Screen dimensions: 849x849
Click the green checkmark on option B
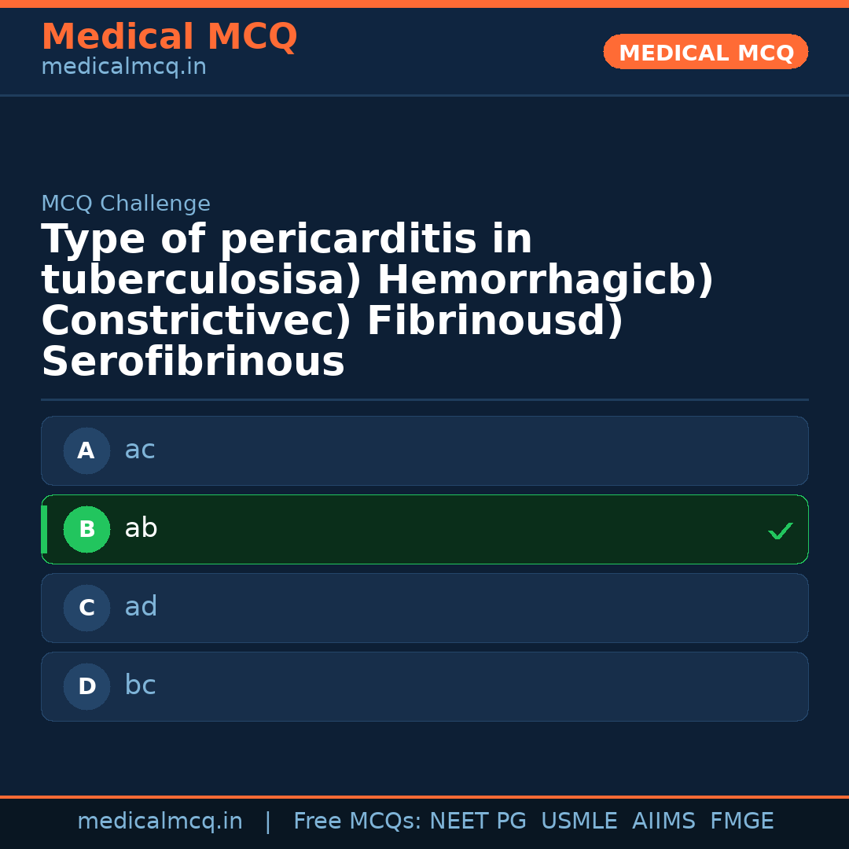click(780, 531)
